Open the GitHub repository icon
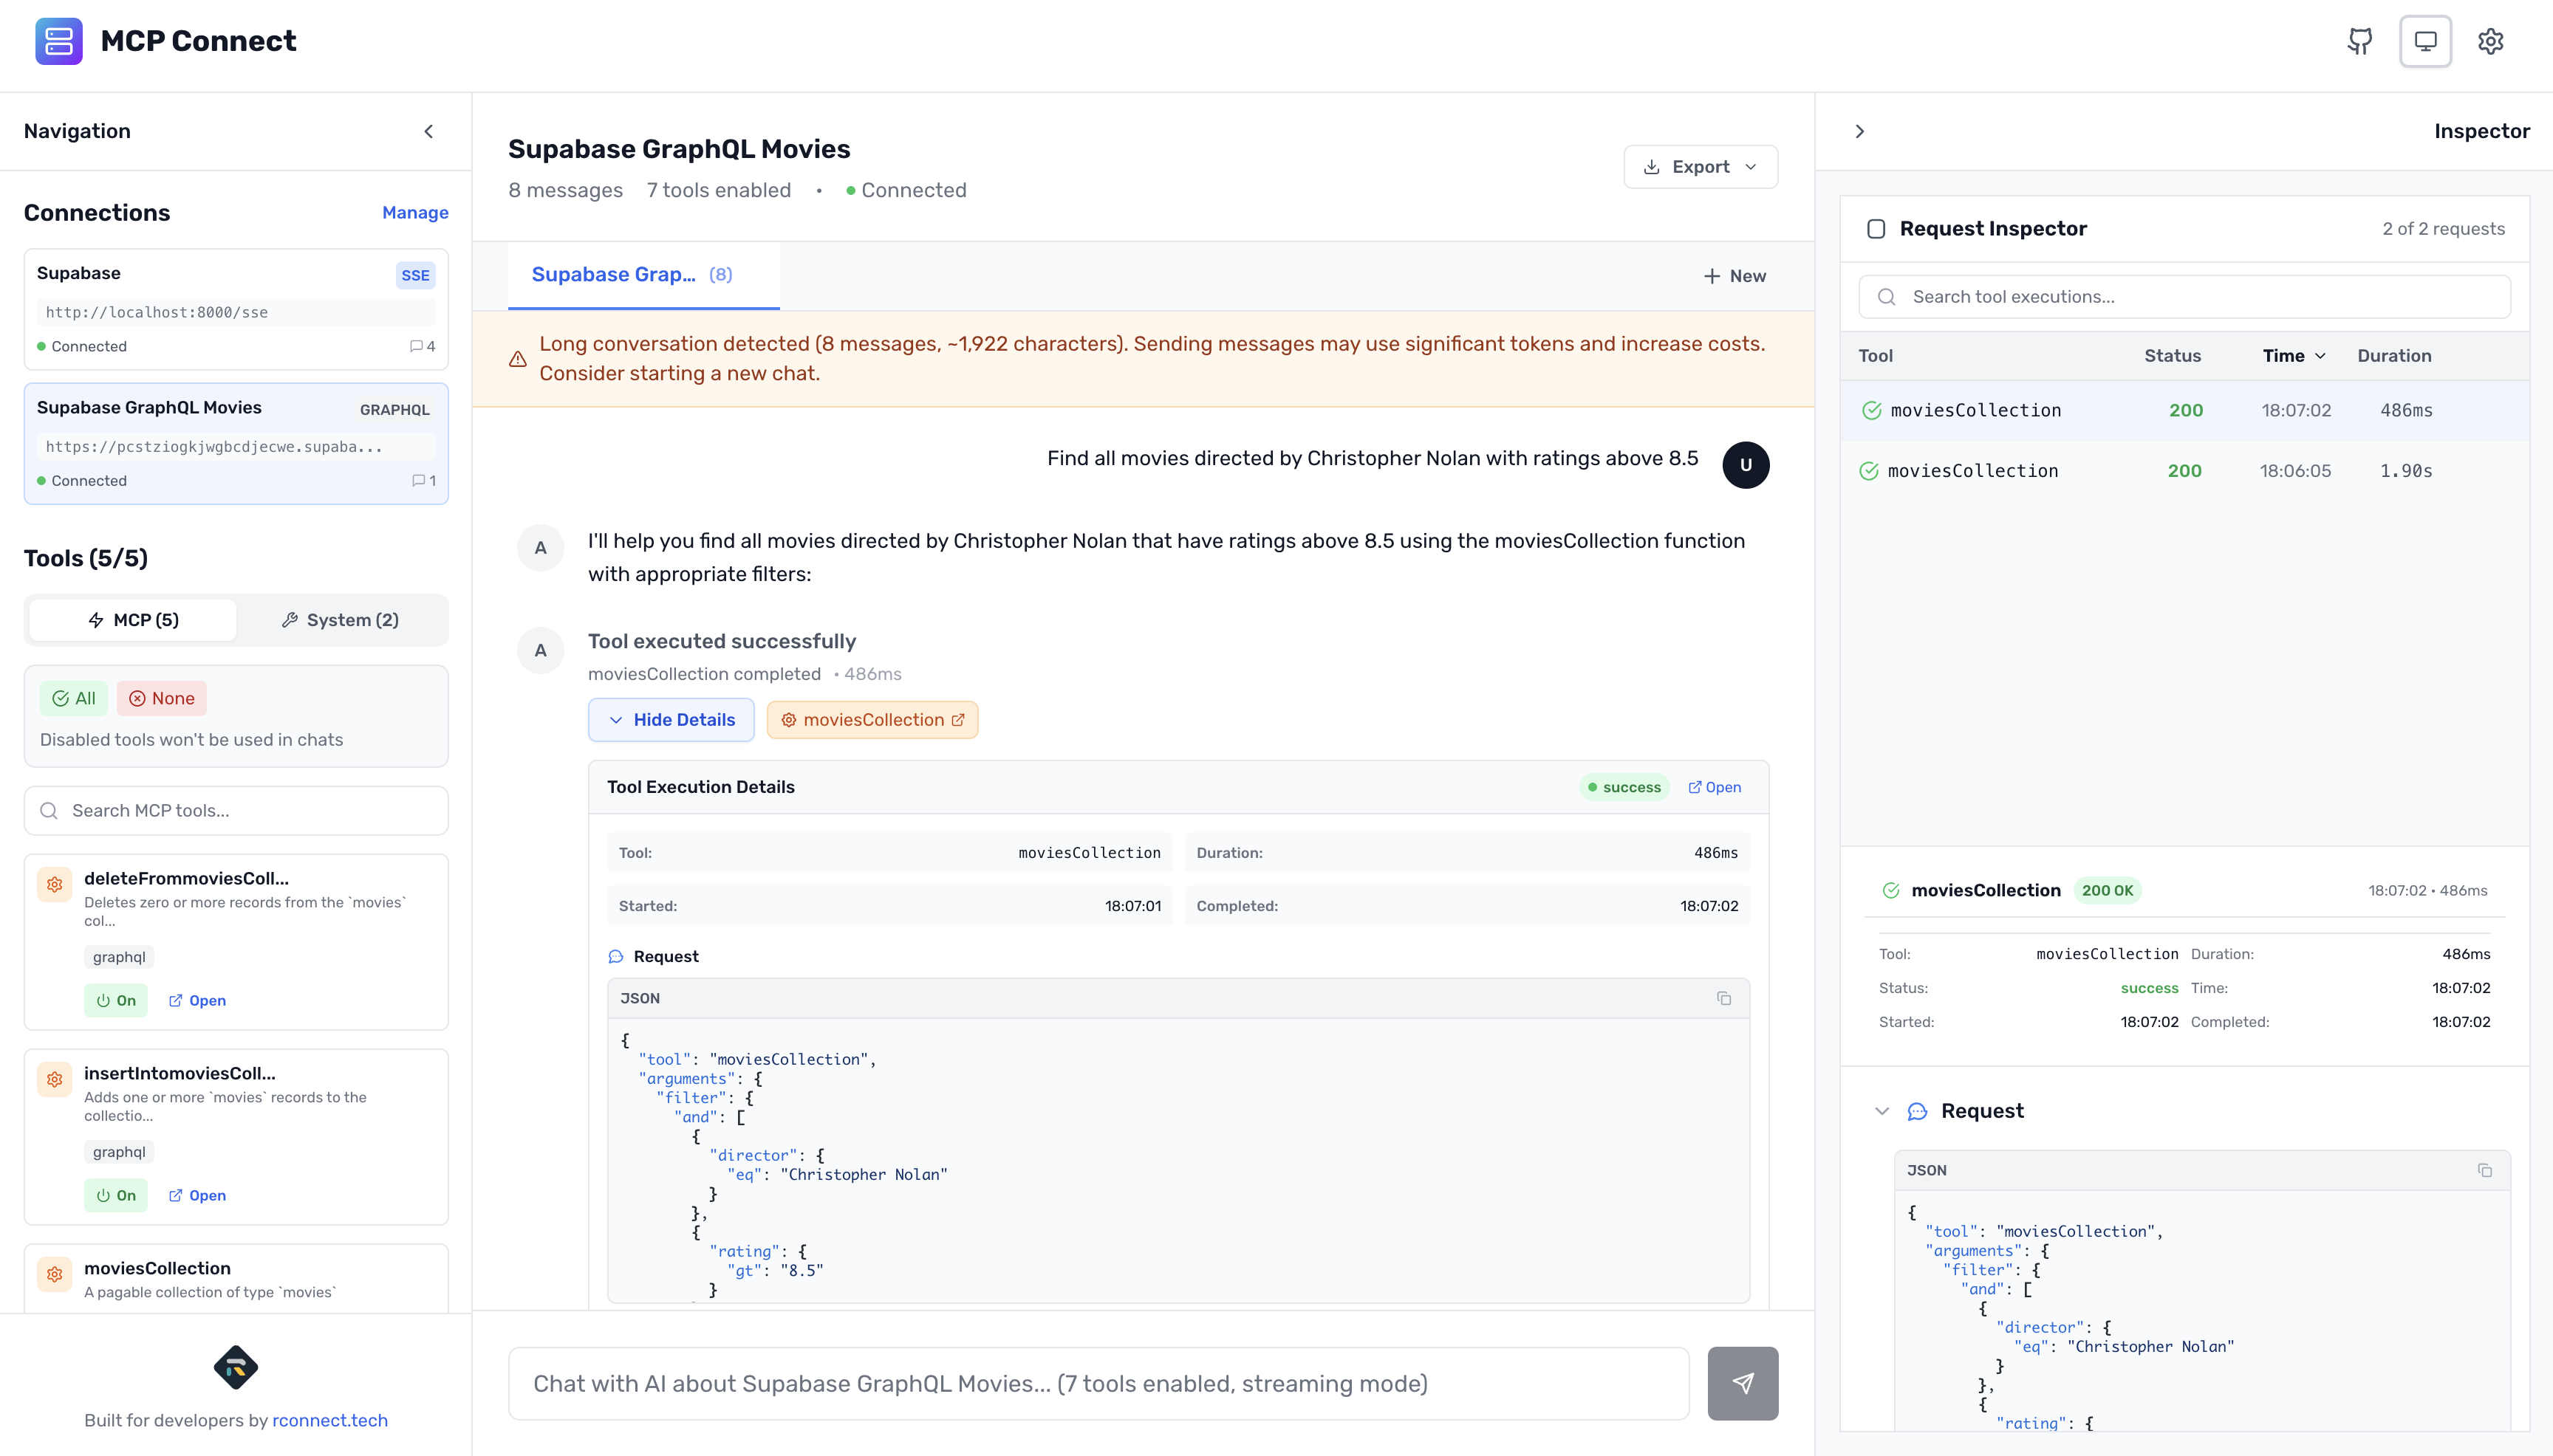Screen dimensions: 2553x1456 point(2359,41)
